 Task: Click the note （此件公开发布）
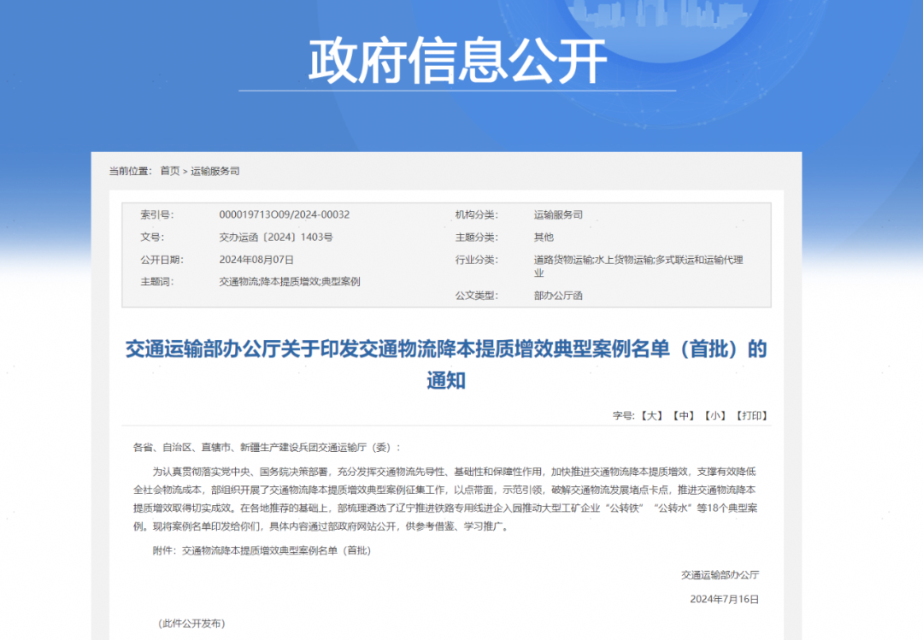tap(191, 624)
